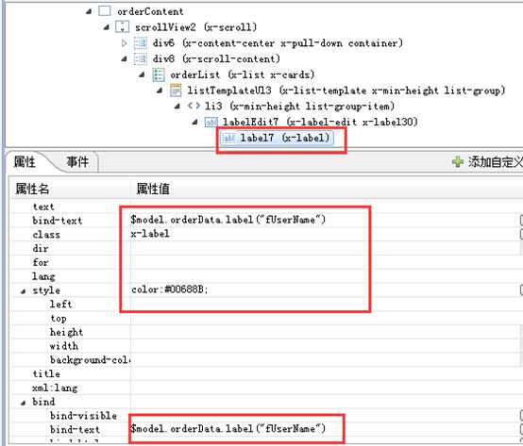Screen dimensions: 523x446
Task: Click the orderContent node icon
Action: tap(105, 11)
